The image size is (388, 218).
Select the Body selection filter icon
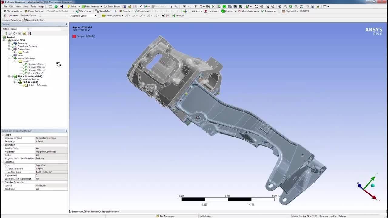[x=225, y=6]
